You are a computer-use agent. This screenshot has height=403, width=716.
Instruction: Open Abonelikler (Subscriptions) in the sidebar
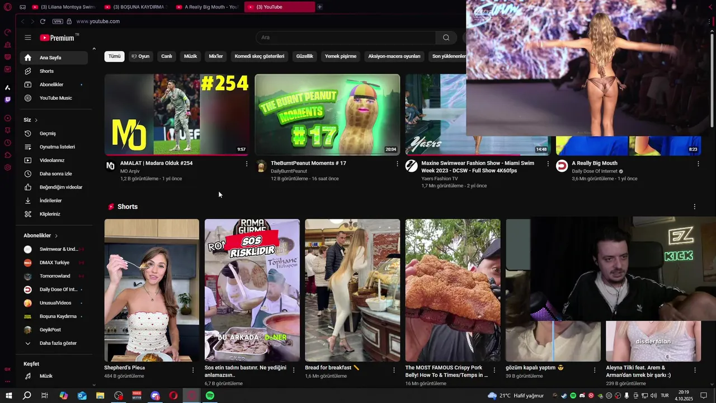pos(54,85)
